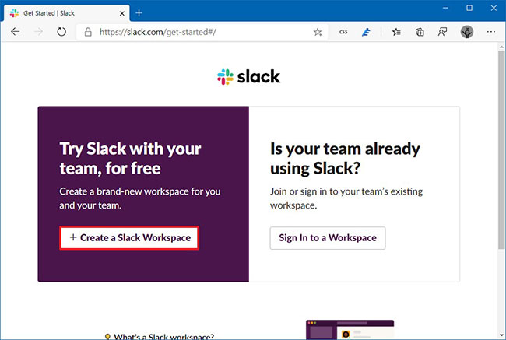Screen dimensions: 506x340
Task: Click the scrollbar up arrow
Action: pos(501,47)
